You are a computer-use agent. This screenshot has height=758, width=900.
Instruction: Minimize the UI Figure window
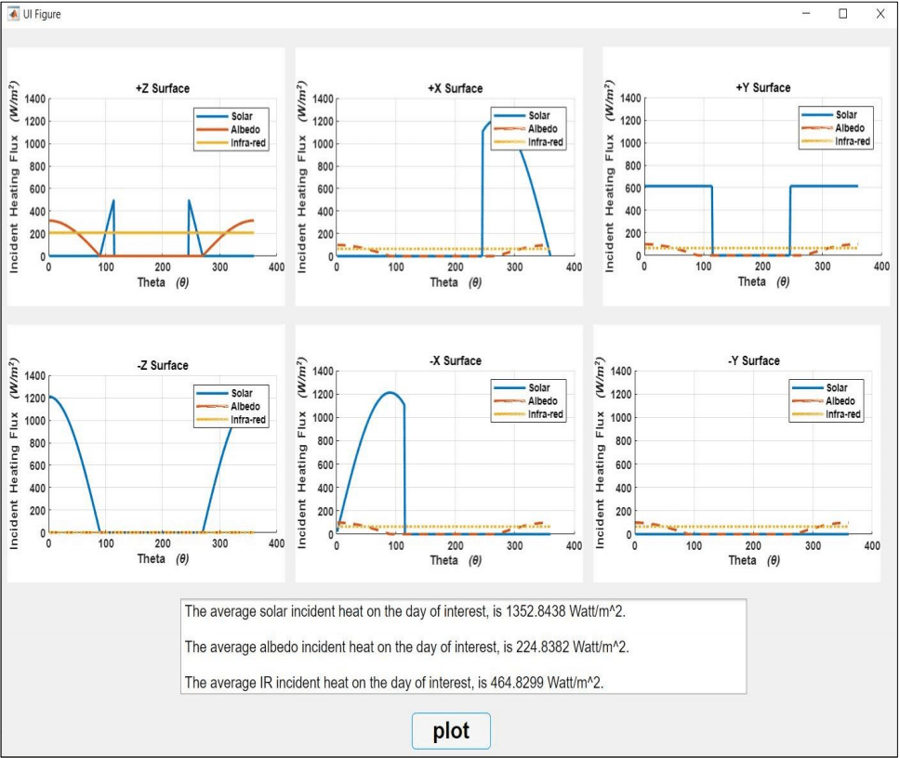tap(805, 14)
